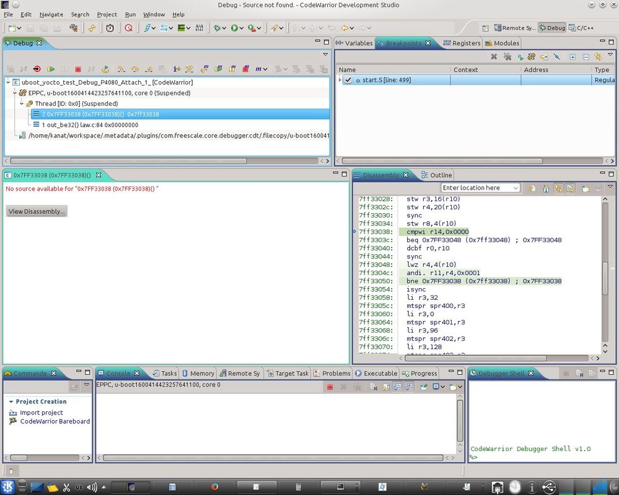Screen dimensions: 619x495
Task: Click the Debugger Shell prompt area
Action: click(474, 457)
